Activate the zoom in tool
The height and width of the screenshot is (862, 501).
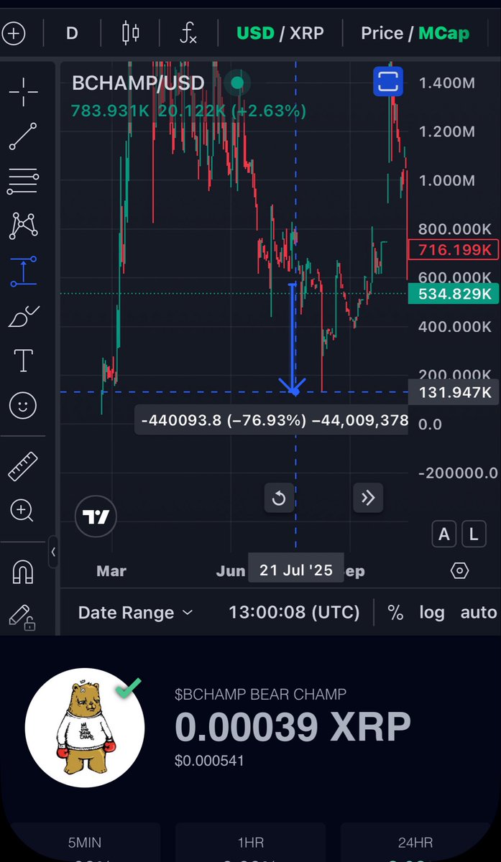[x=23, y=511]
